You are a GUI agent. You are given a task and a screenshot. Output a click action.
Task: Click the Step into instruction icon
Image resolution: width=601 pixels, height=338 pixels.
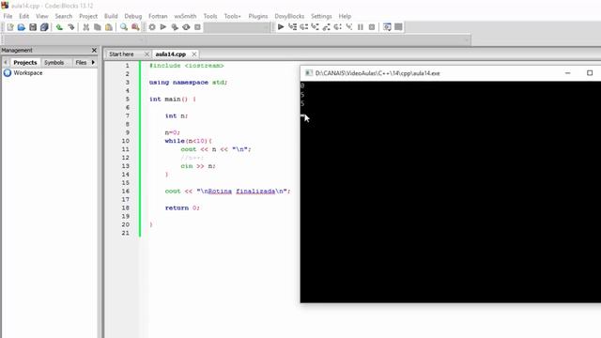tap(349, 27)
